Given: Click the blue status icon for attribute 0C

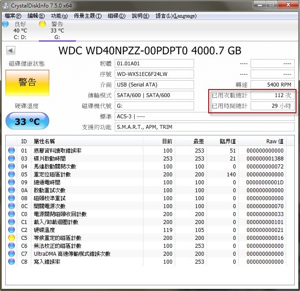Looking at the screenshot, I should coord(11,206).
